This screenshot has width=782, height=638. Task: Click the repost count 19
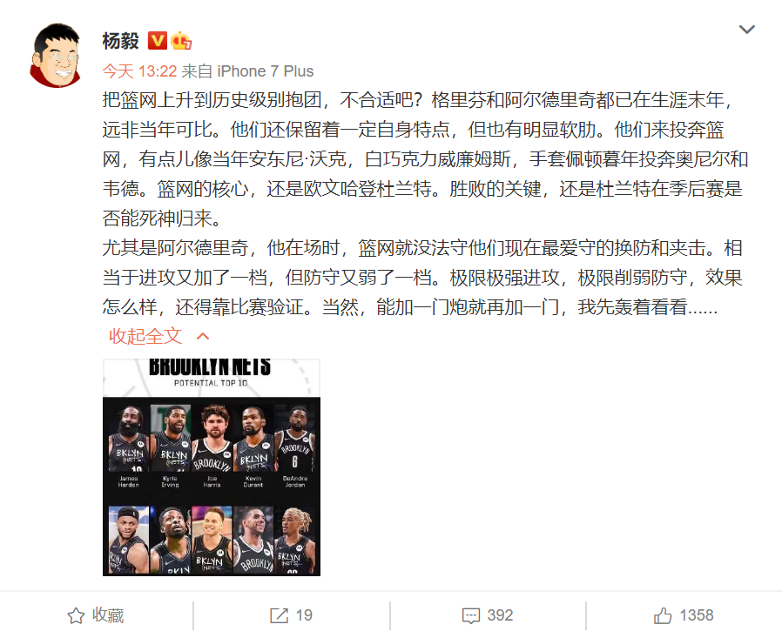point(304,615)
